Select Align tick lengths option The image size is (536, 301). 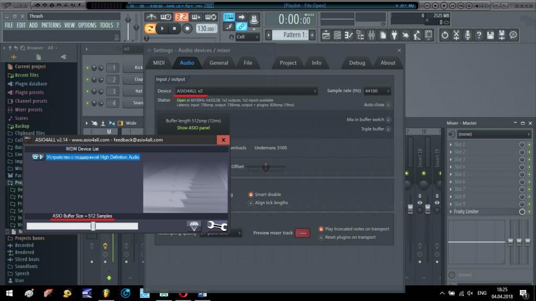tap(251, 203)
